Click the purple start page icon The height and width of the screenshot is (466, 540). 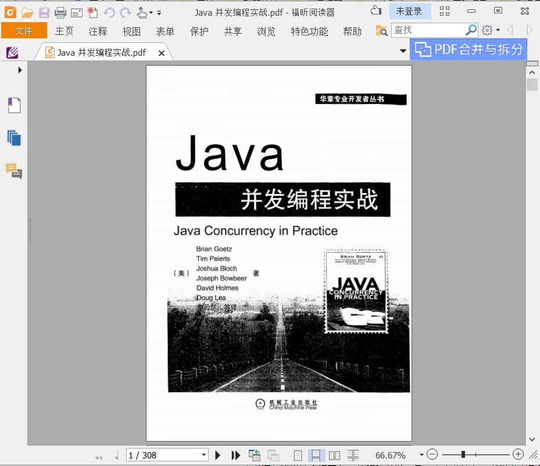click(x=12, y=53)
